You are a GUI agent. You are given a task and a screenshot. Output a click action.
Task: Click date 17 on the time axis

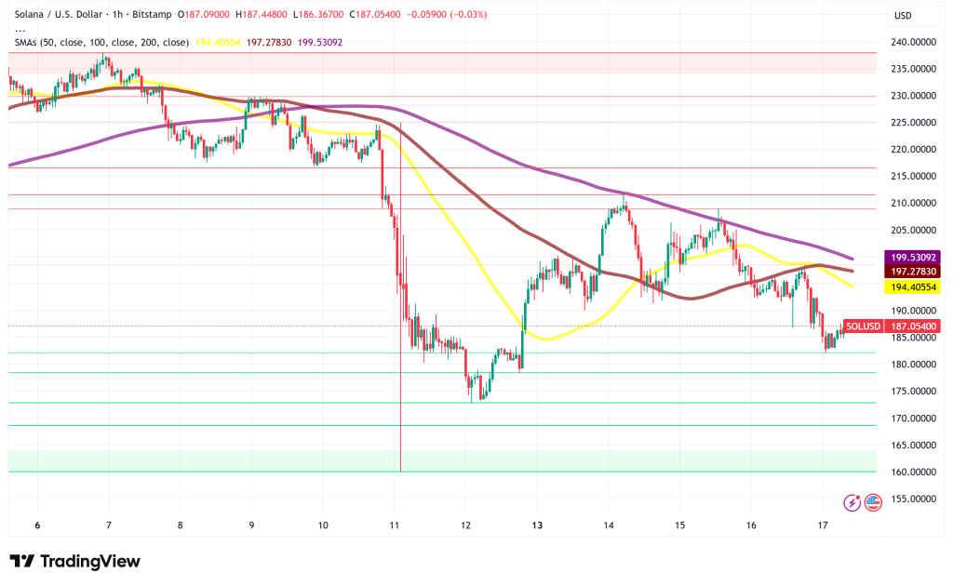tap(822, 526)
